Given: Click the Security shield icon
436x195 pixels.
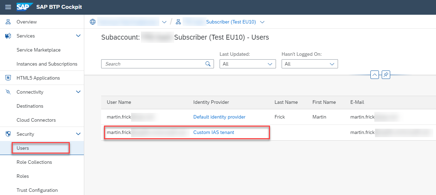Looking at the screenshot, I should [8, 134].
